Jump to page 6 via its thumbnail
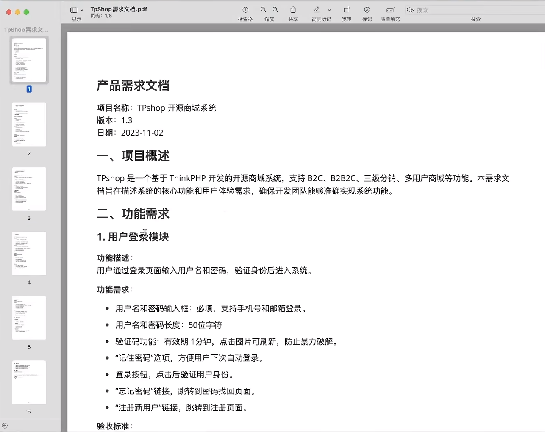 point(29,382)
